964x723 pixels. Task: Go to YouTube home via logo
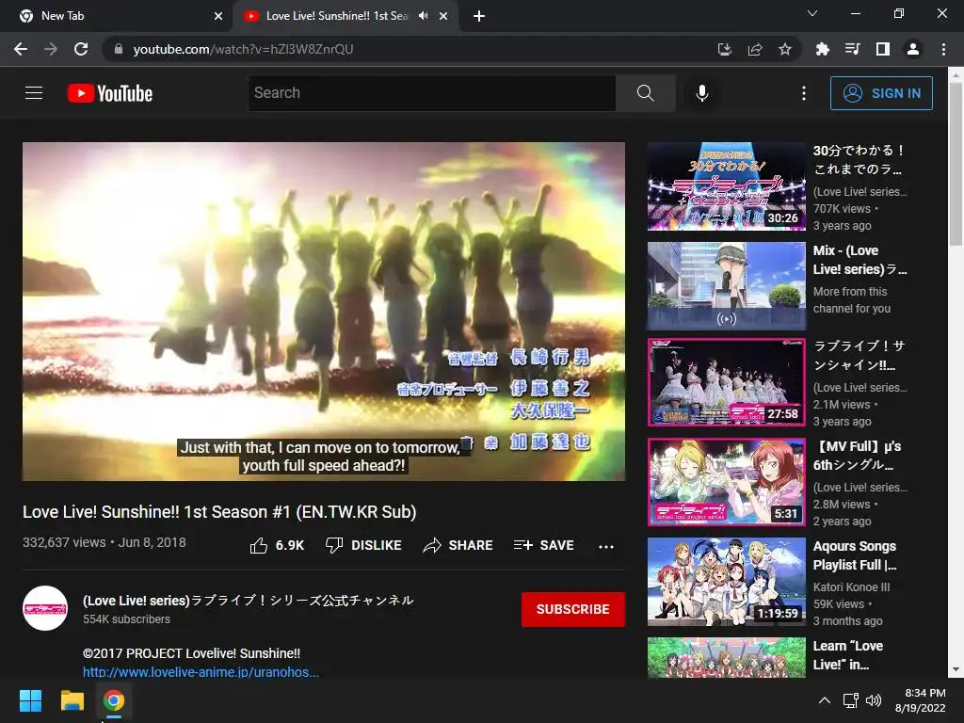coord(110,93)
